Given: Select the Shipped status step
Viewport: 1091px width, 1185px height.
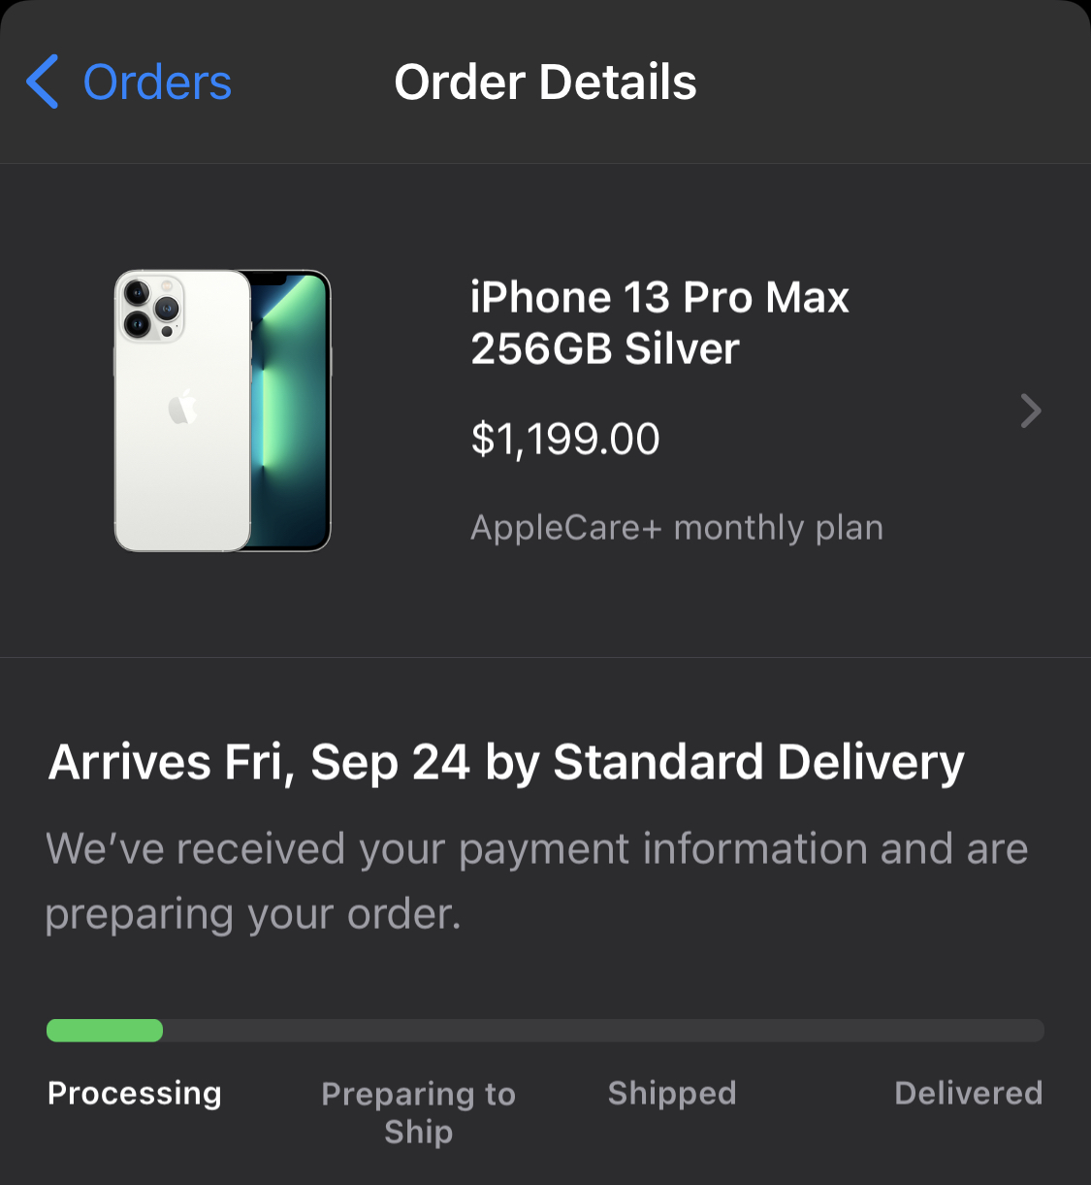Looking at the screenshot, I should [672, 1093].
